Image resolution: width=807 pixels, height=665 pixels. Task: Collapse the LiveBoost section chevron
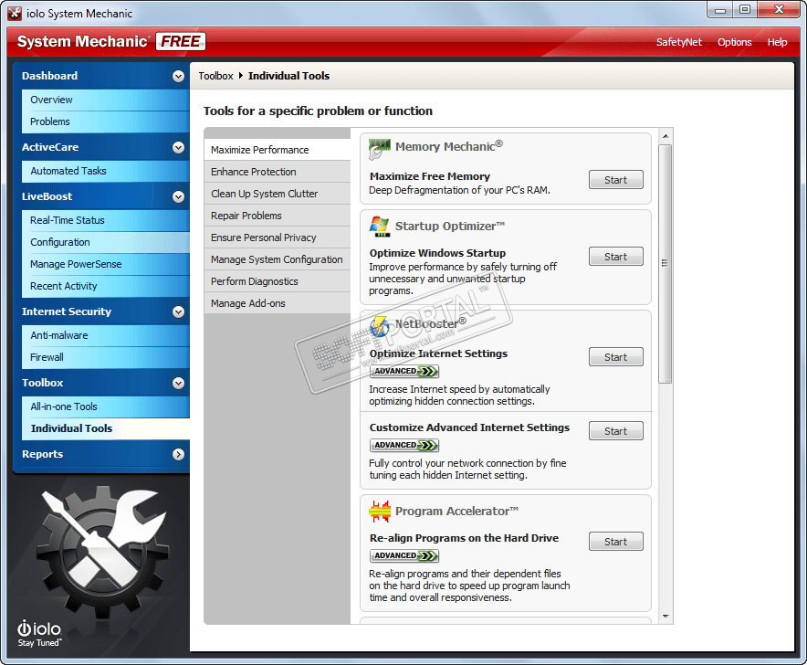179,196
